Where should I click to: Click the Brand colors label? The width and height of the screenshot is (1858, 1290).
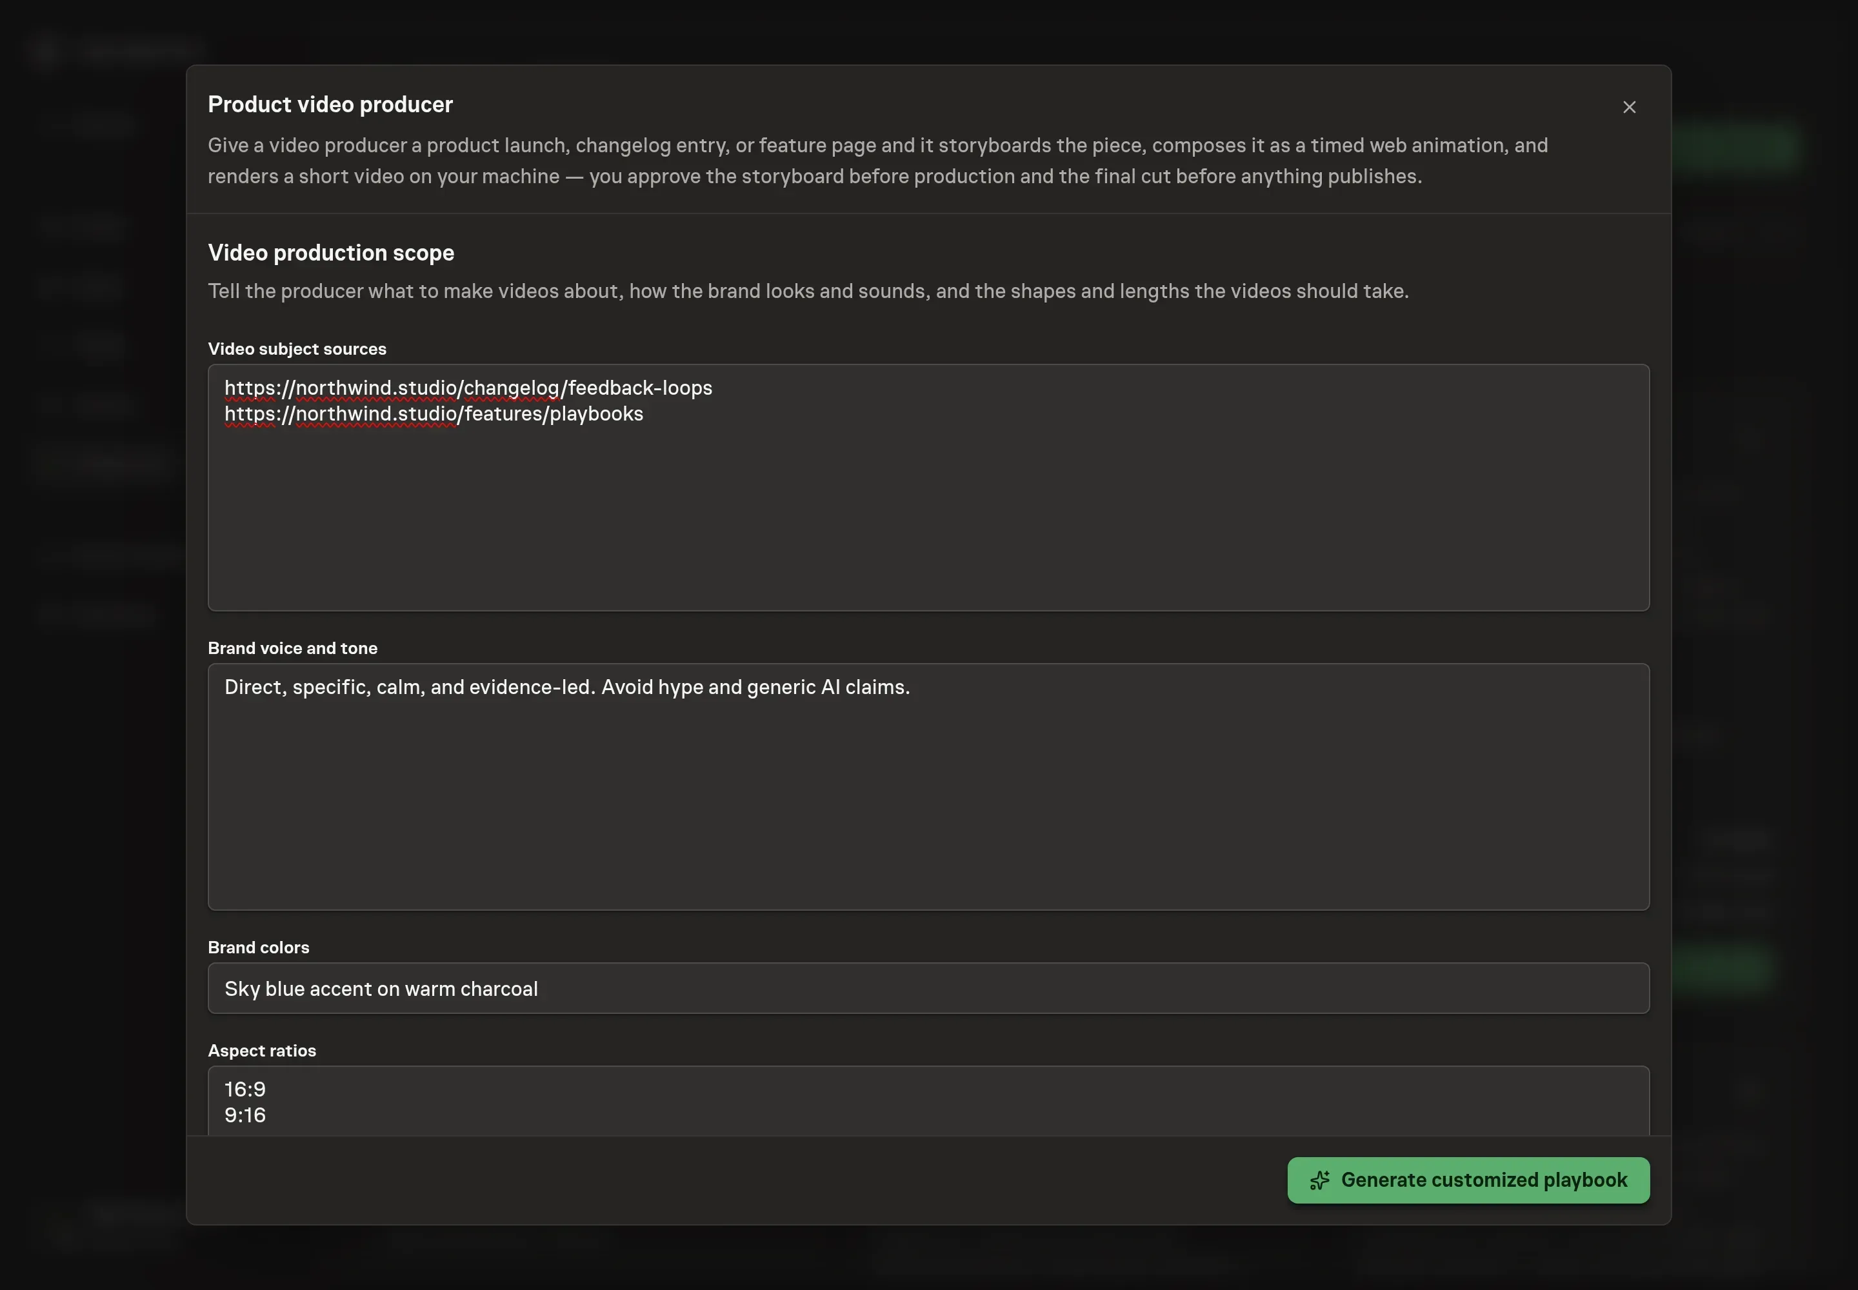[x=258, y=948]
